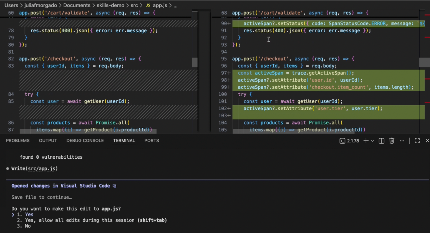This screenshot has width=430, height=233.
Task: Maximize the terminal panel size
Action: point(417,141)
